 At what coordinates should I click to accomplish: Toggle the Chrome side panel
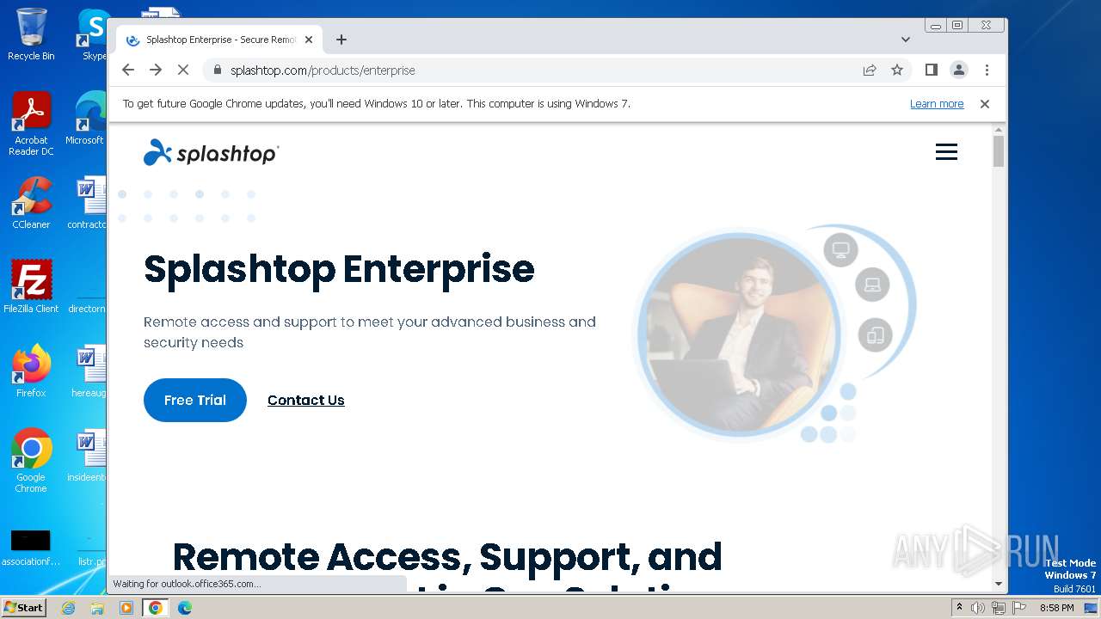[x=931, y=70]
